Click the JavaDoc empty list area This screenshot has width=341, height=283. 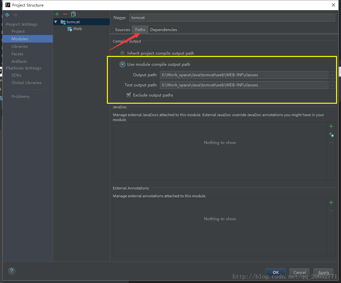[220, 151]
